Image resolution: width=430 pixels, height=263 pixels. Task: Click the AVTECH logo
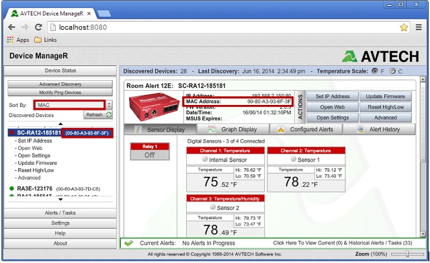pos(380,57)
